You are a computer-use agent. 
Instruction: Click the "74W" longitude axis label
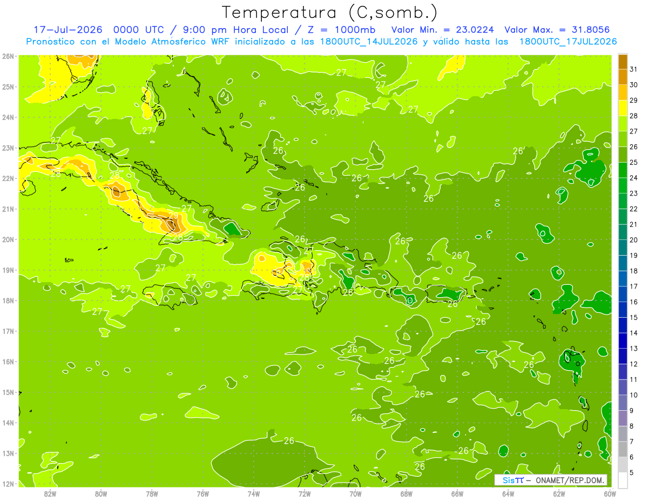(254, 494)
